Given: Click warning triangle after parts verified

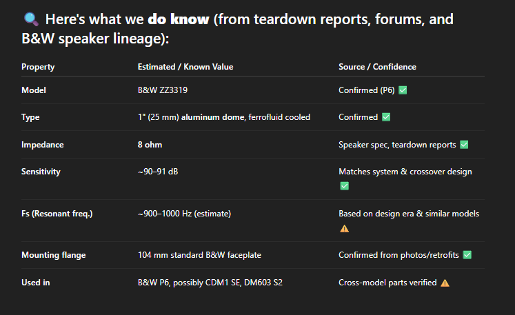Looking at the screenshot, I should pos(445,283).
